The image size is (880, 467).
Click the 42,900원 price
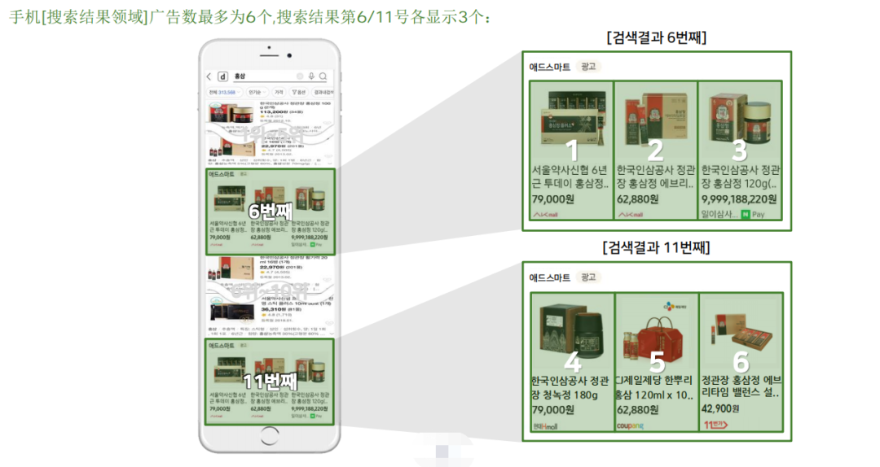720,408
